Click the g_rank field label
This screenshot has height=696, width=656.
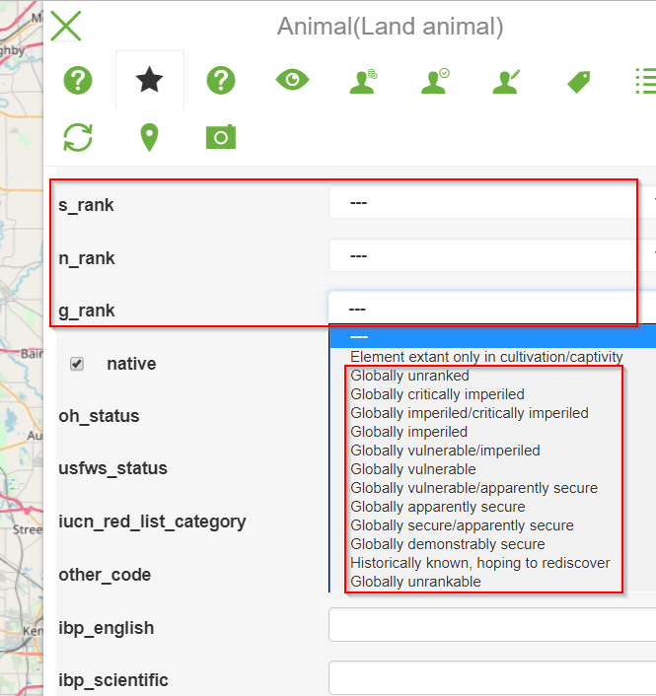coord(87,311)
